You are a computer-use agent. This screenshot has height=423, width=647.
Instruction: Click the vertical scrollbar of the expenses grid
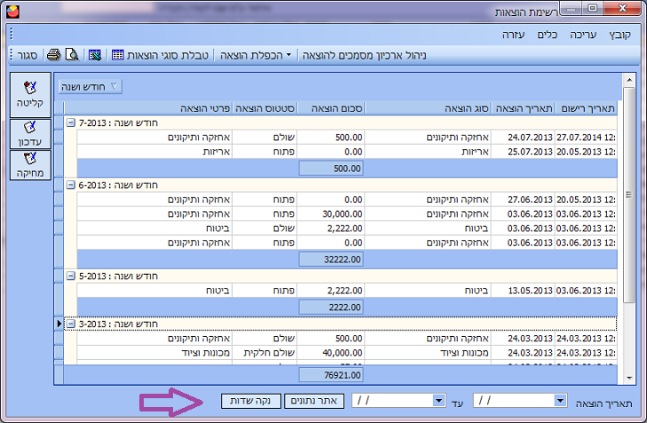[x=628, y=222]
